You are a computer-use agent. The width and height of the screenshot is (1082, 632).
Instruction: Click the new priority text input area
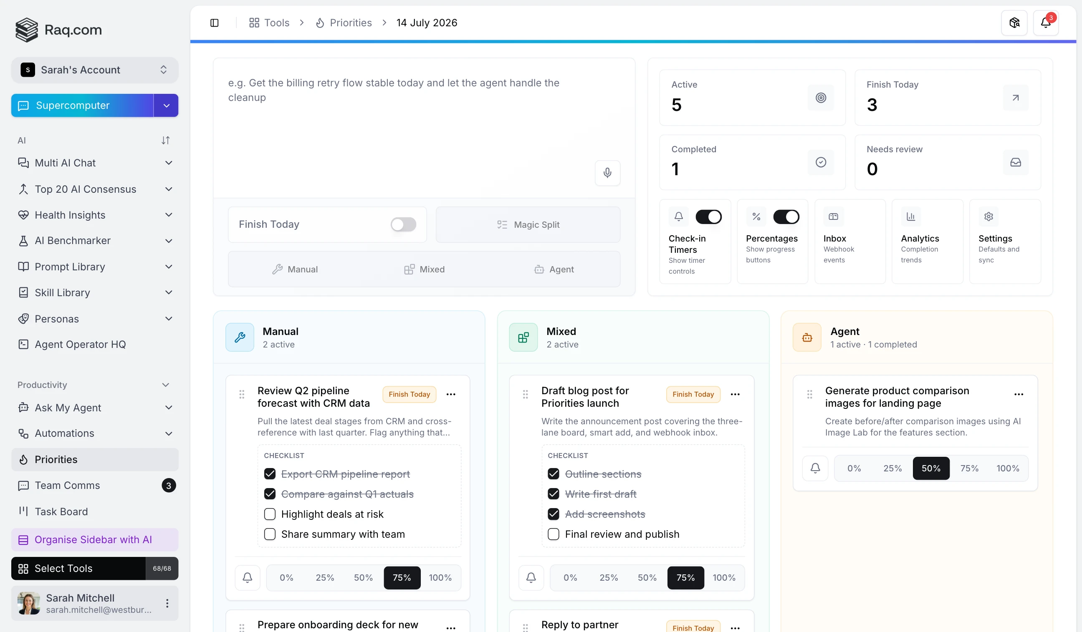point(424,128)
